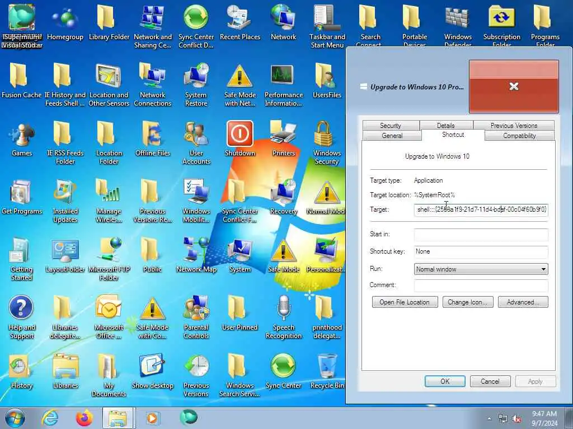573x429 pixels.
Task: Click the muted volume tray icon
Action: click(x=516, y=419)
